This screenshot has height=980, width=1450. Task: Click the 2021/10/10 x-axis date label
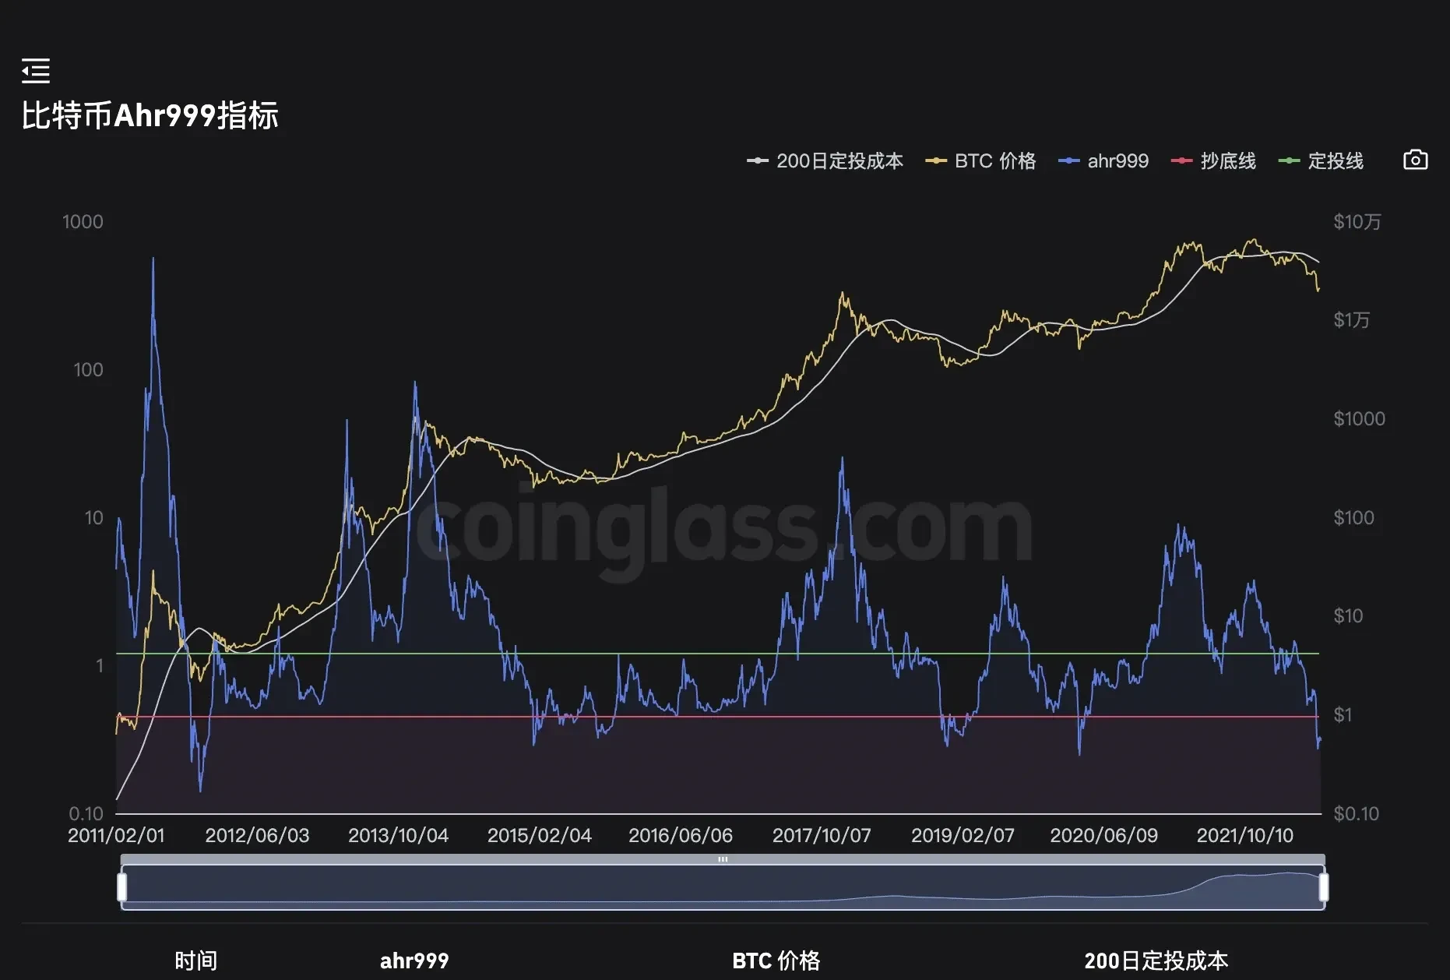pos(1244,835)
